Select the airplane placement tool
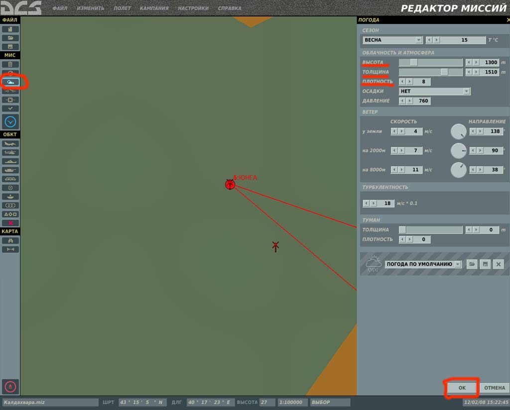The image size is (510, 410). click(10, 144)
